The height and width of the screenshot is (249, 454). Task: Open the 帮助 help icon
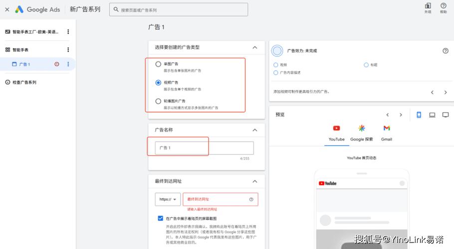point(444,8)
